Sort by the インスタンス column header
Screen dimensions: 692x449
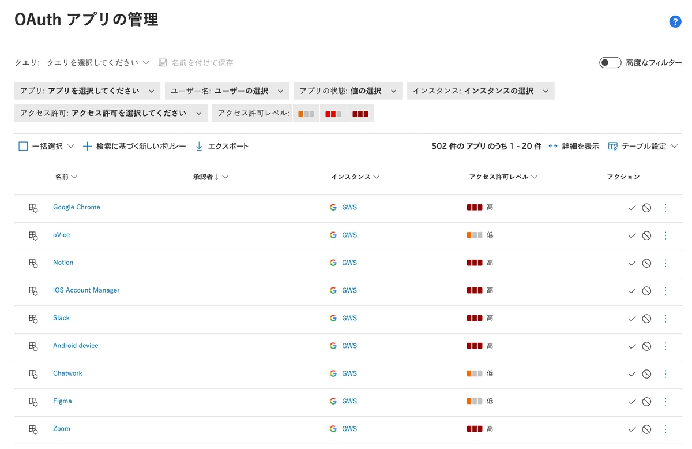(355, 177)
